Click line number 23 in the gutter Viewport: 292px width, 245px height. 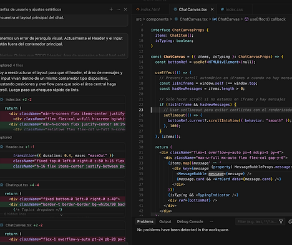coord(141,110)
